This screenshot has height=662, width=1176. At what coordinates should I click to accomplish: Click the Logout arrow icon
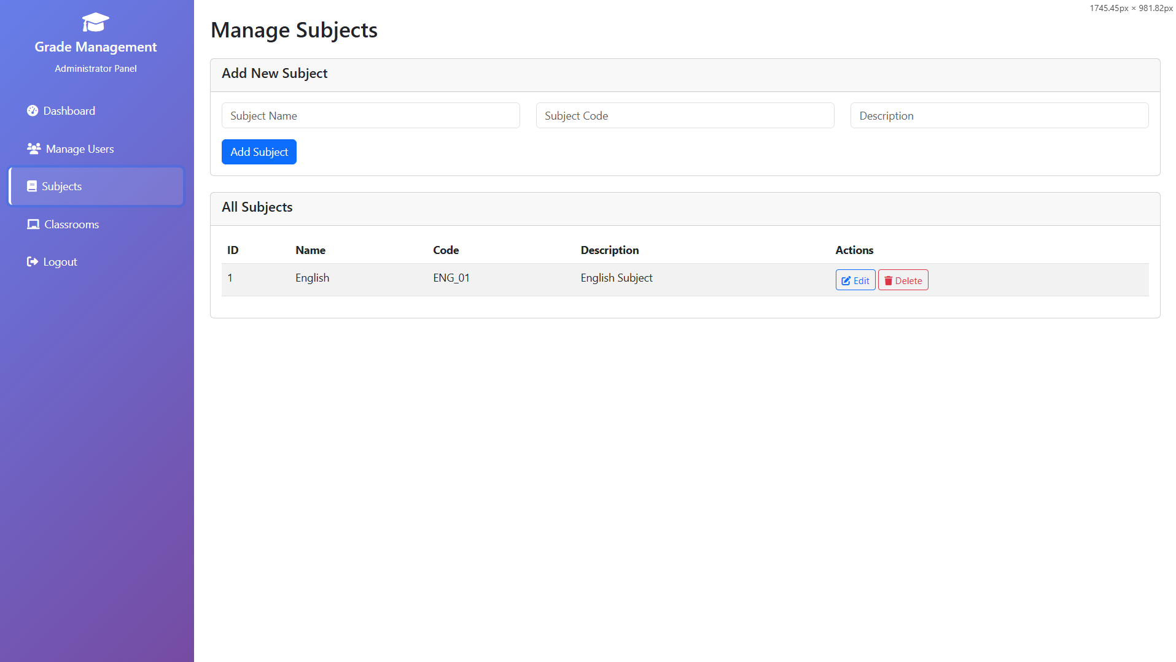click(x=33, y=262)
